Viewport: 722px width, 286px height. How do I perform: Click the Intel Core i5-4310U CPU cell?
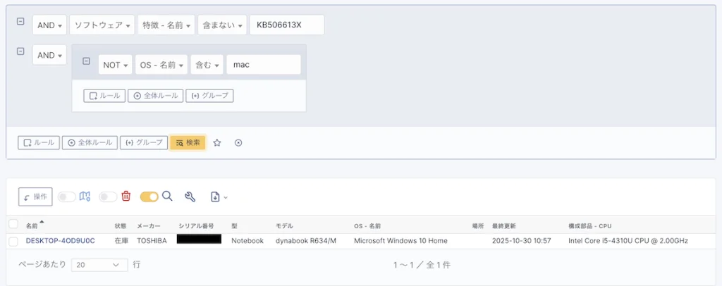(628, 241)
